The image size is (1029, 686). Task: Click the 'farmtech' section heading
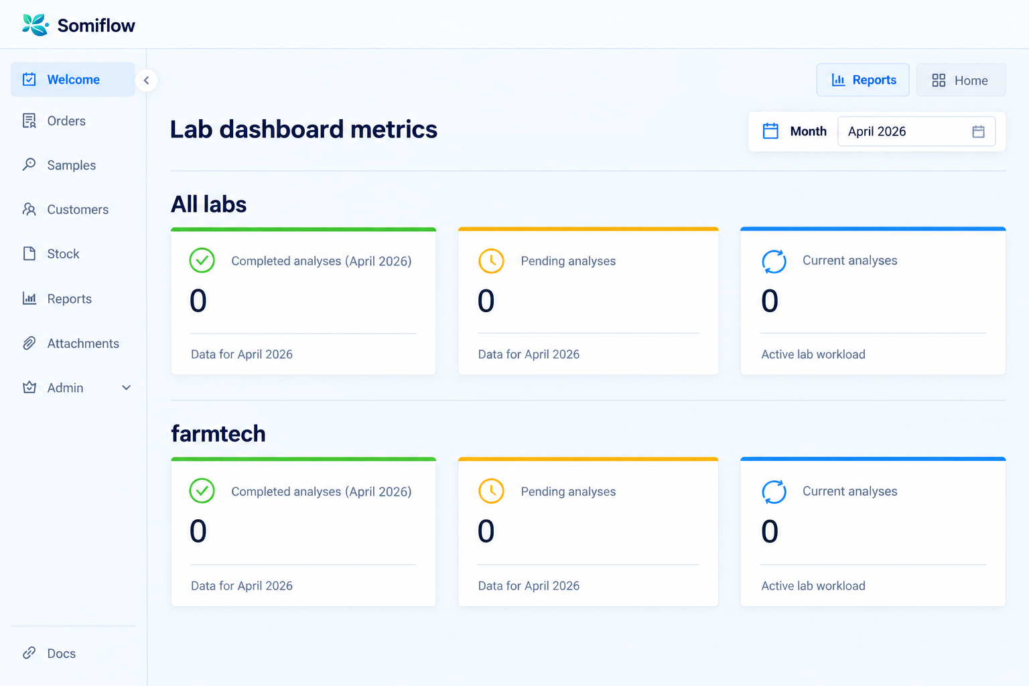pyautogui.click(x=218, y=433)
